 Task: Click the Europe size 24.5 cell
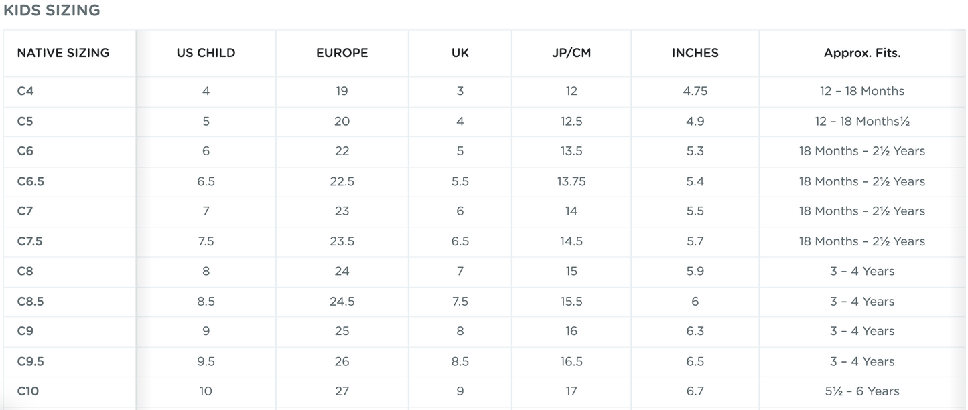tap(342, 302)
